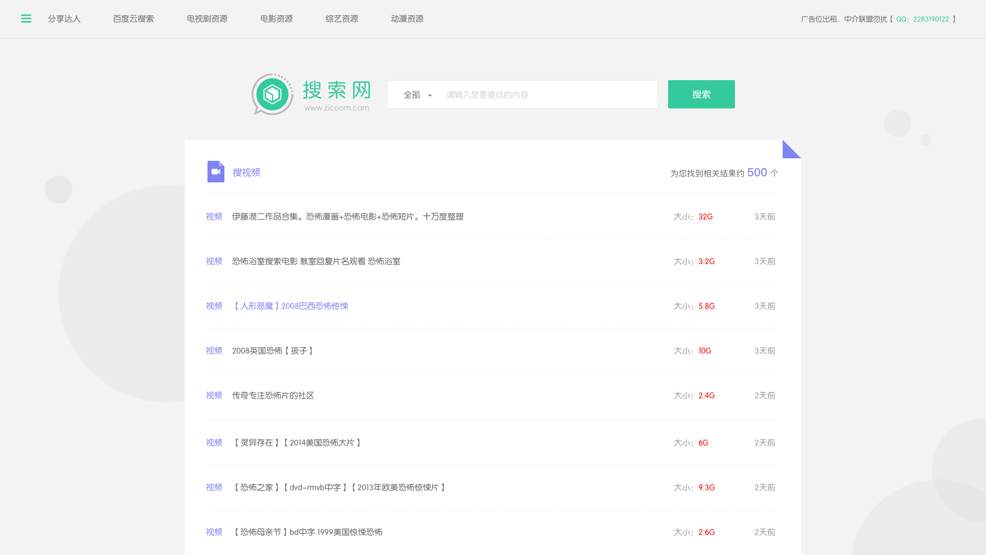Open 【灵异存在】【2014美国恐怖大片】 result

(x=297, y=443)
